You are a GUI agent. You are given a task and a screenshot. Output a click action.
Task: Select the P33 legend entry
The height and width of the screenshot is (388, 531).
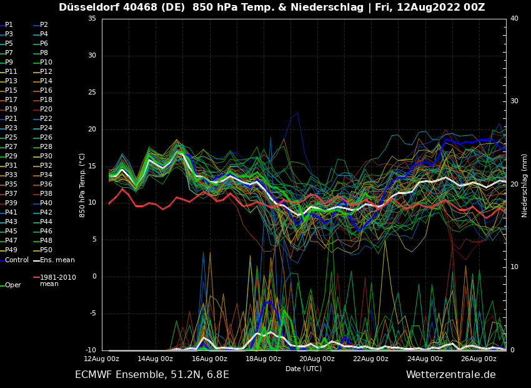pyautogui.click(x=11, y=175)
